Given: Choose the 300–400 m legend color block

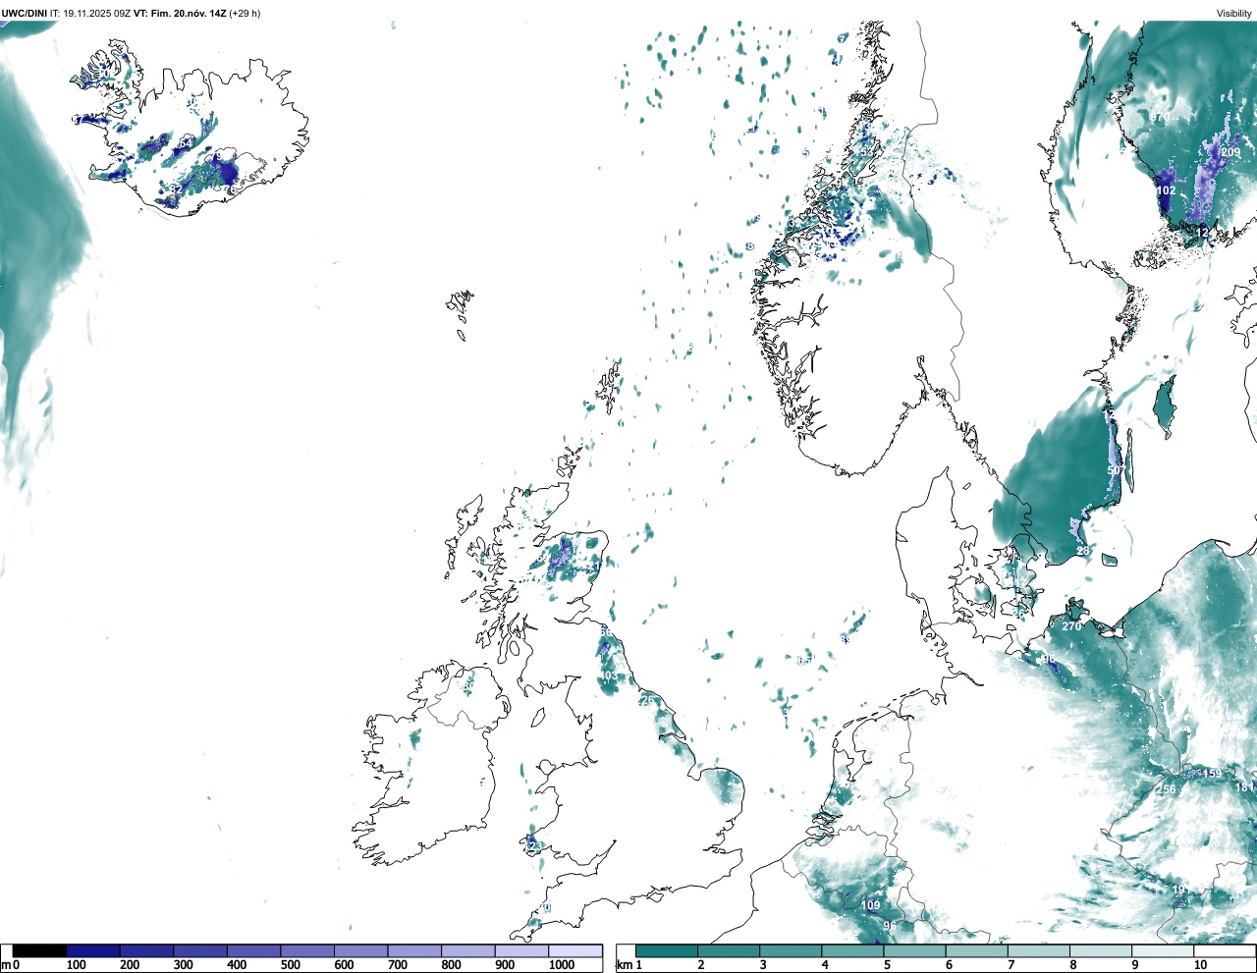Looking at the screenshot, I should pos(200,950).
